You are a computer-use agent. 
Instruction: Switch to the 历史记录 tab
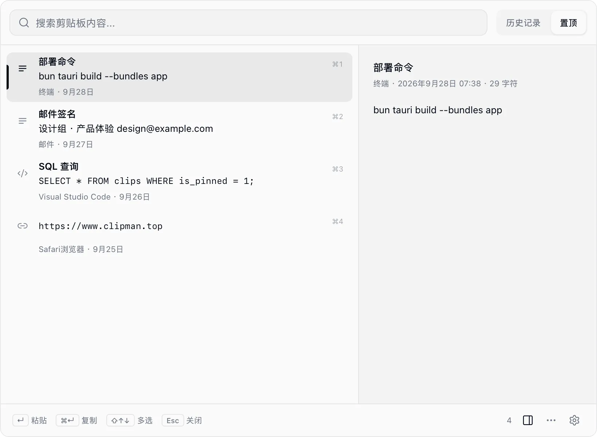(523, 23)
